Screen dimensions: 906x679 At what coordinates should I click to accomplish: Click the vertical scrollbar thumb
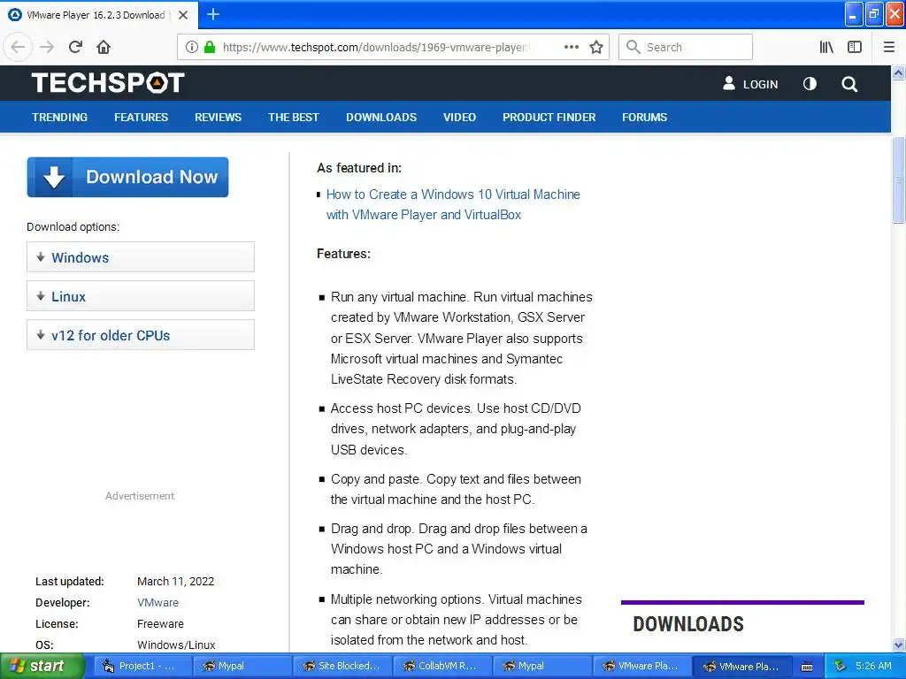click(898, 179)
